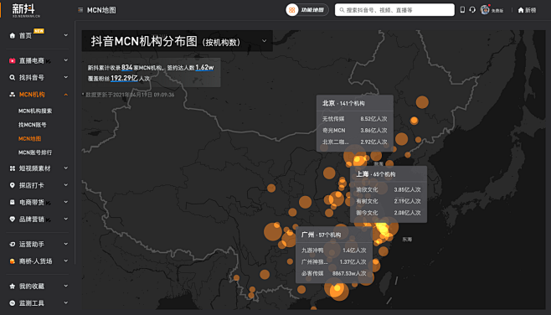Open MCN机构搜索 submenu item
Screen dimensions: 551x315
(35, 111)
